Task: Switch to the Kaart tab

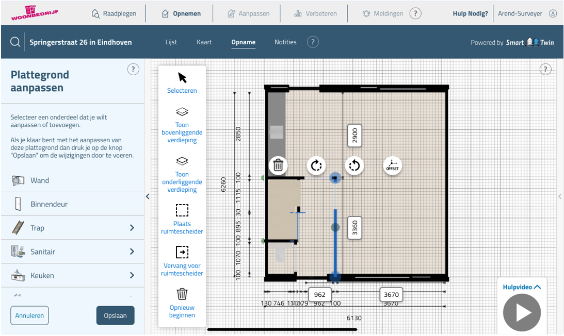Action: coord(204,42)
